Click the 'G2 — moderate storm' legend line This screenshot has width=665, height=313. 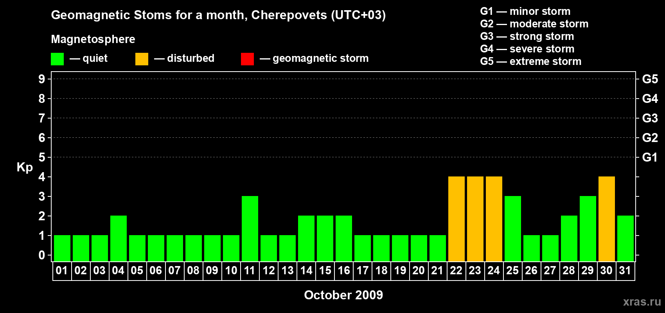pyautogui.click(x=534, y=24)
